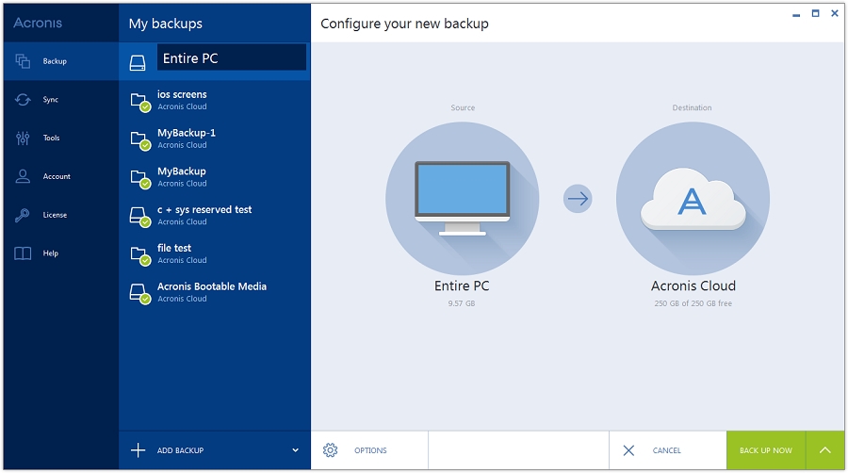
Task: Open the Help book icon
Action: coord(23,253)
